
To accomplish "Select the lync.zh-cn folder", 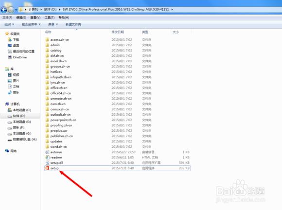I will (x=55, y=83).
